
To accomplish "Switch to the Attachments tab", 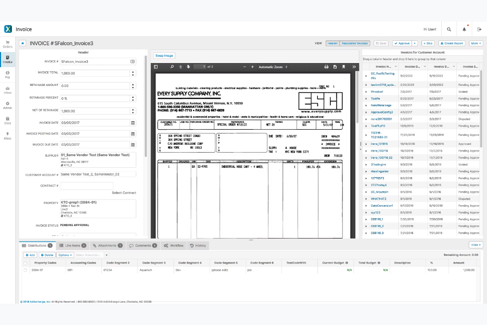I will coord(108,246).
